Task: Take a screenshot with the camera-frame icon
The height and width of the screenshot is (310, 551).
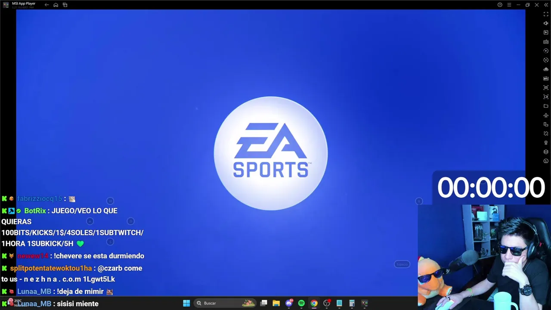Action: pos(546,88)
